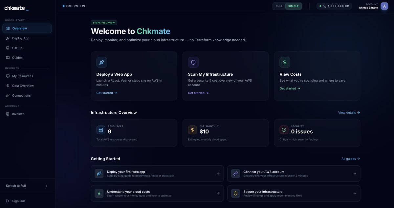Click Get started under Scan My Infrastructure

click(198, 93)
